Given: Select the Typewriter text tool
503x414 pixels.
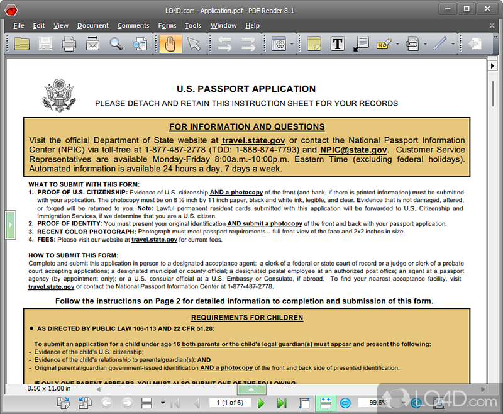Looking at the screenshot, I should [338, 43].
